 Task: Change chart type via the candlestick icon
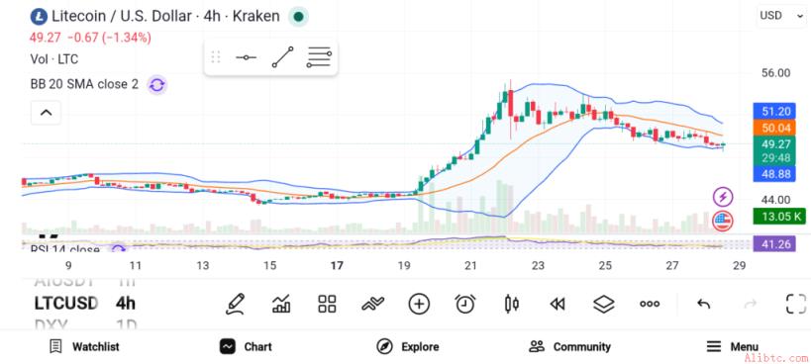click(x=512, y=304)
